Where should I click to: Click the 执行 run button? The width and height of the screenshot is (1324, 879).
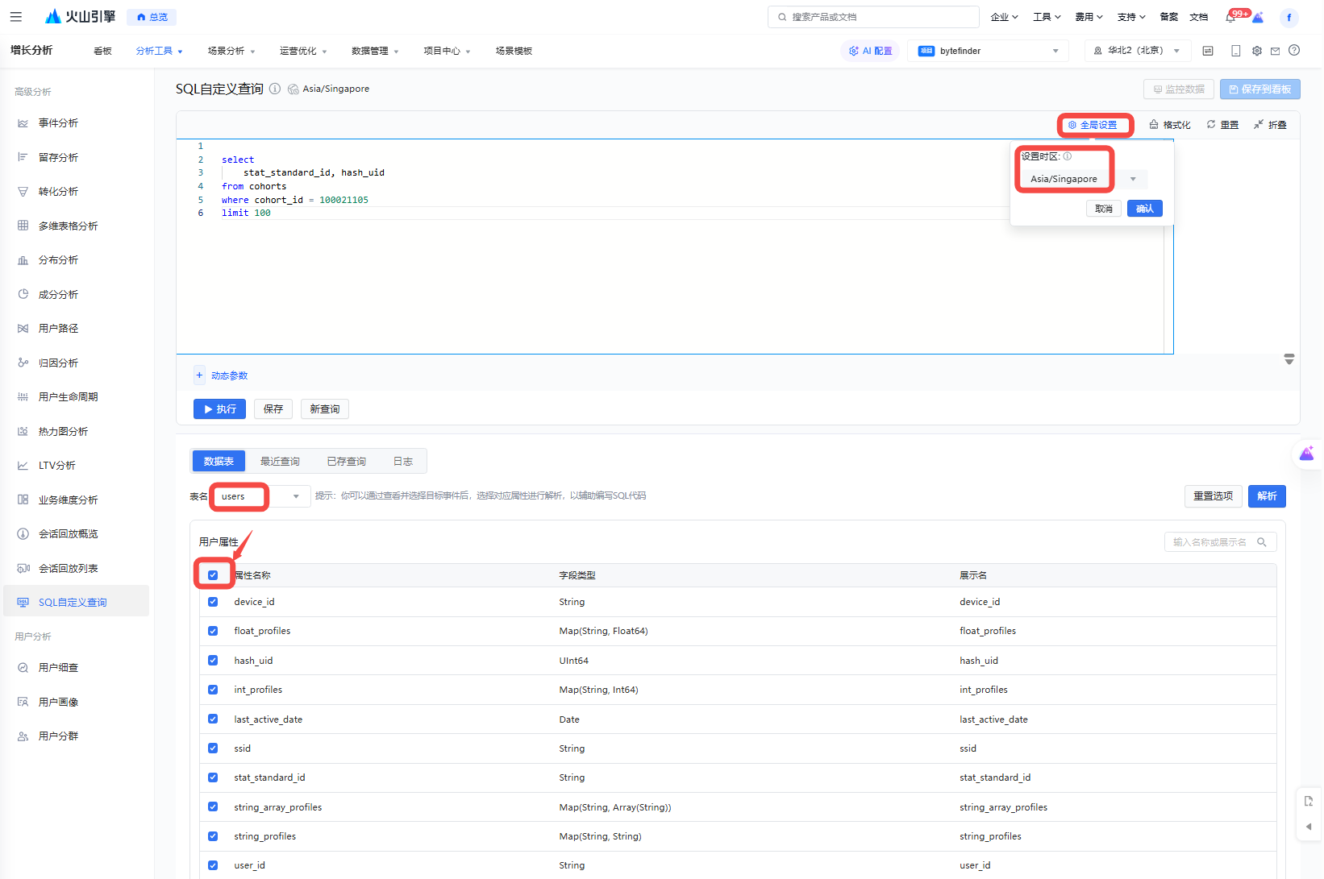click(219, 409)
